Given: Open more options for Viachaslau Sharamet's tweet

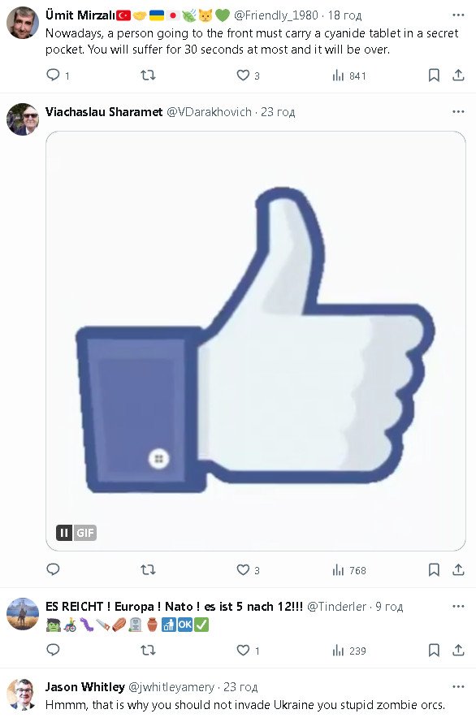Looking at the screenshot, I should coord(458,112).
